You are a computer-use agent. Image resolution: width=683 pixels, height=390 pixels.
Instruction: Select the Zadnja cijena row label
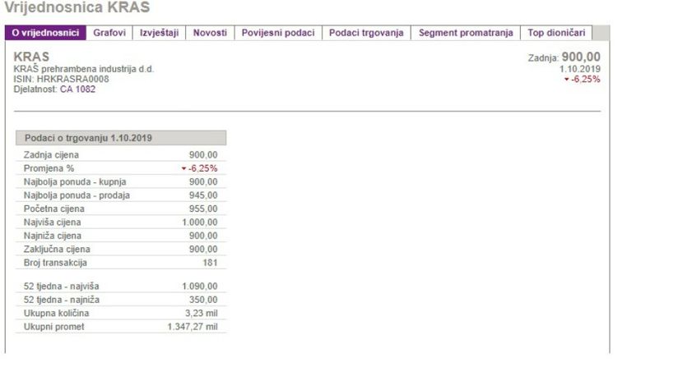tap(51, 155)
